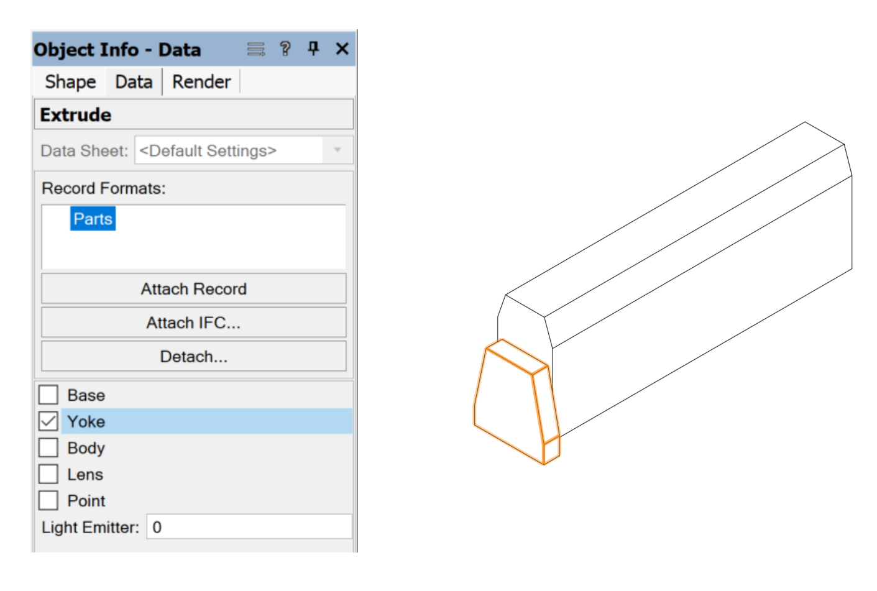Switch to the Shape tab
Screen dimensions: 877x591
[70, 82]
